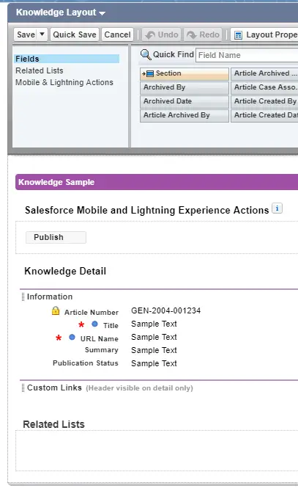Click the Layout Properties icon

point(239,35)
